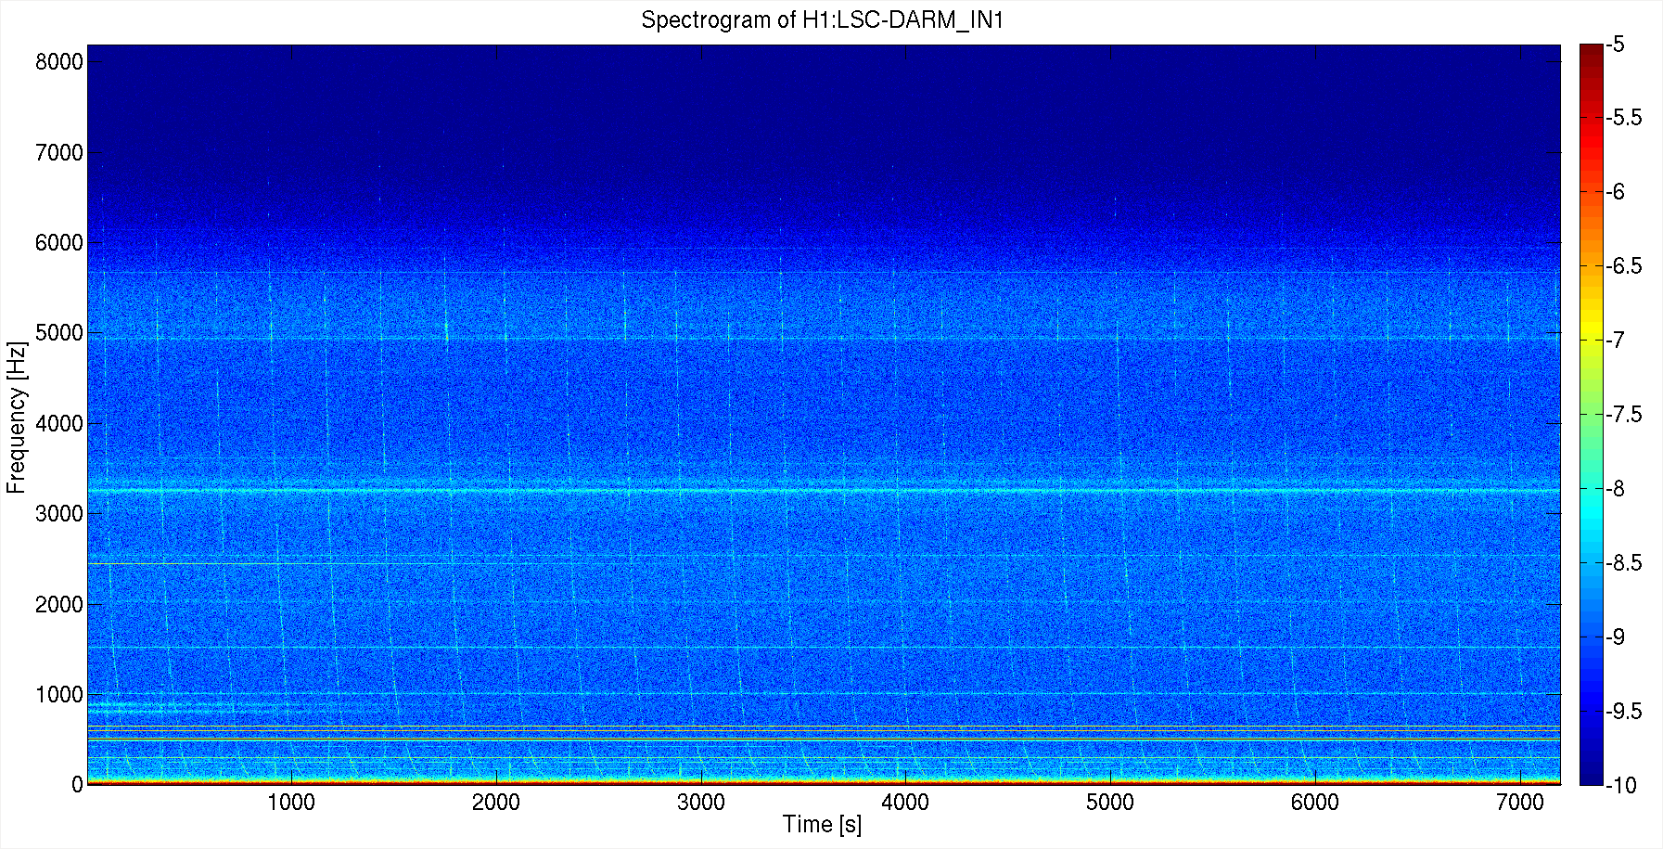1663x849 pixels.
Task: Click the -7 colorbar label
Action: 1615,341
